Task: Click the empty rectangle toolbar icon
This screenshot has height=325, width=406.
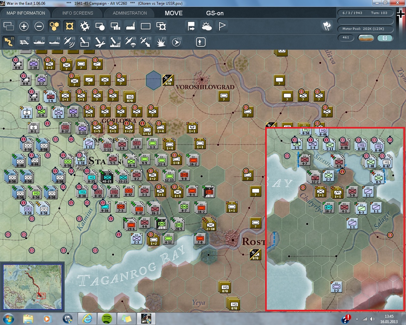Action: 146,26
